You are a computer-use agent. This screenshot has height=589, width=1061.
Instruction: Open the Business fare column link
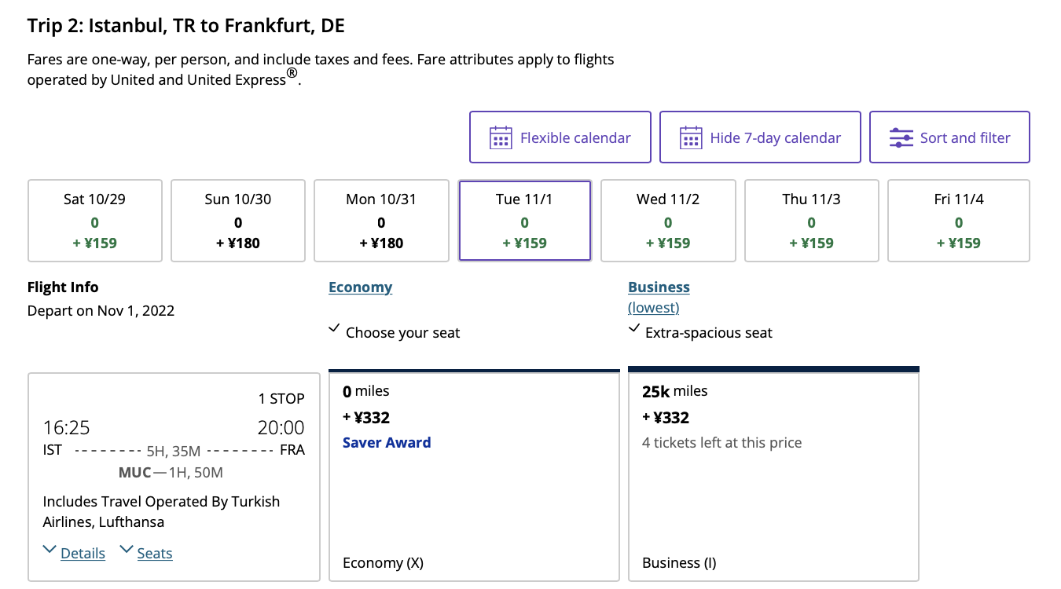coord(659,287)
